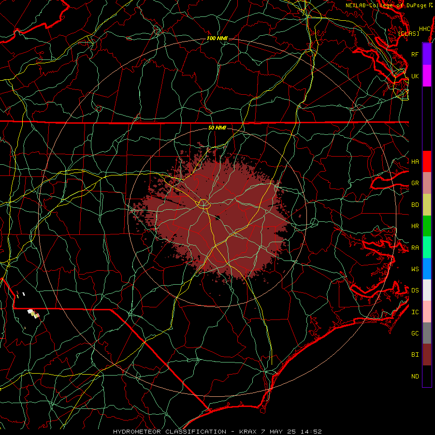Click the HA red legend swatch
The height and width of the screenshot is (435, 435).
pyautogui.click(x=427, y=161)
